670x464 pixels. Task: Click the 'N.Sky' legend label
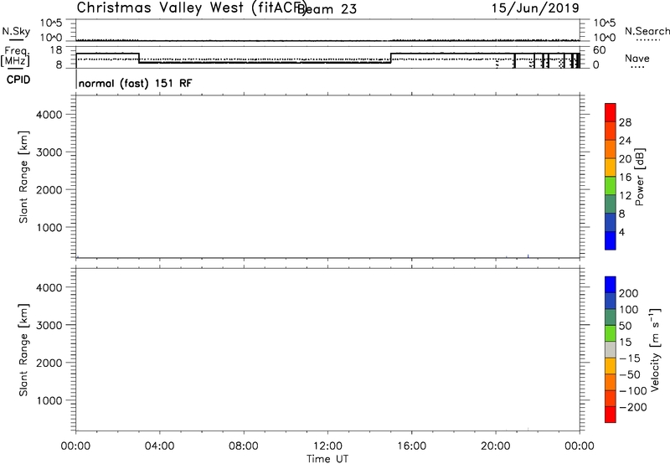point(16,31)
